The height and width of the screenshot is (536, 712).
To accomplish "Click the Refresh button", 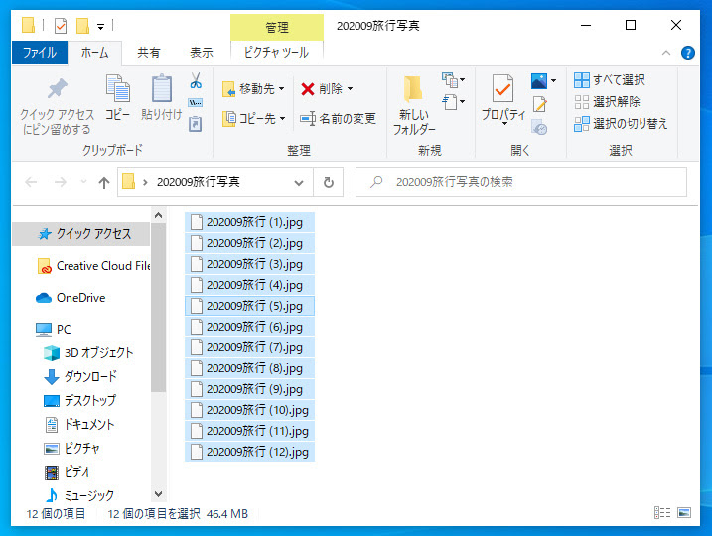I will [x=329, y=182].
